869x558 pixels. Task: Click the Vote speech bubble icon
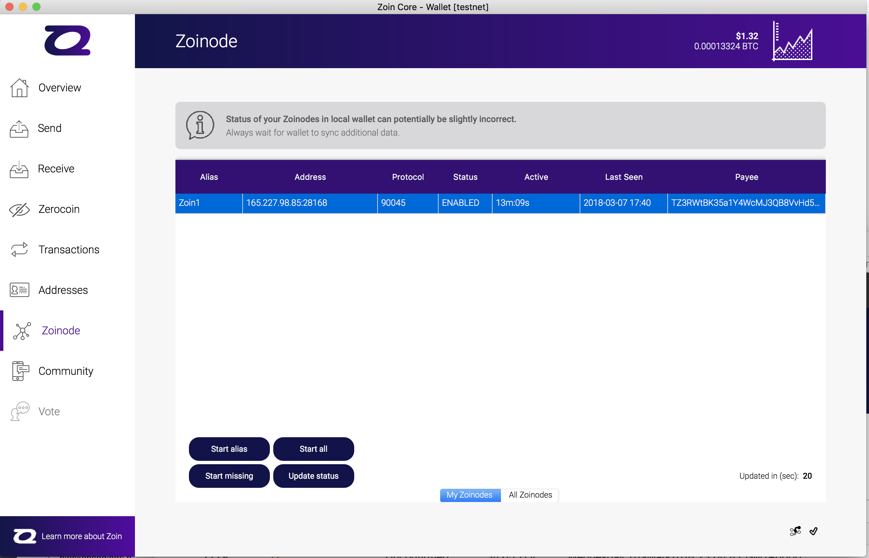[20, 411]
